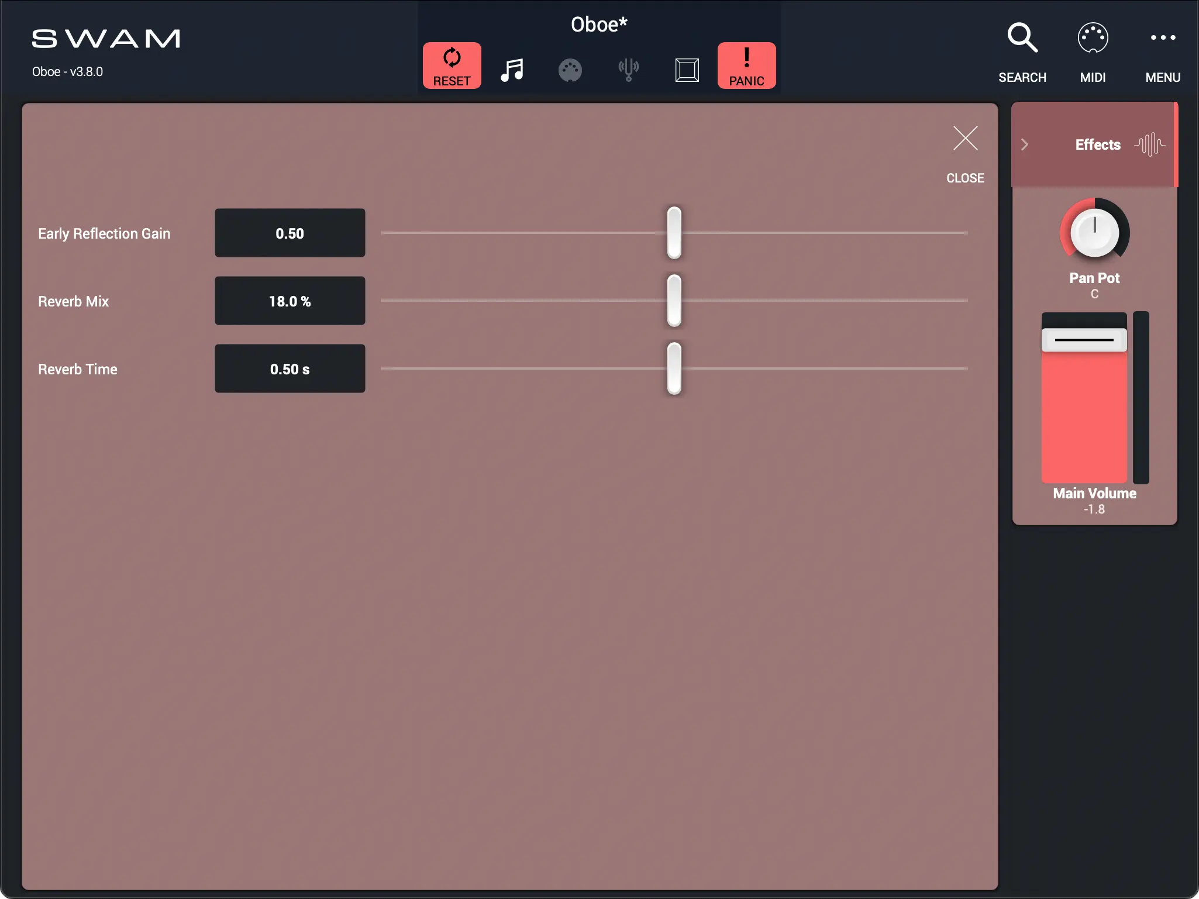1199x899 pixels.
Task: Click the Reverb Mix value box
Action: 290,301
